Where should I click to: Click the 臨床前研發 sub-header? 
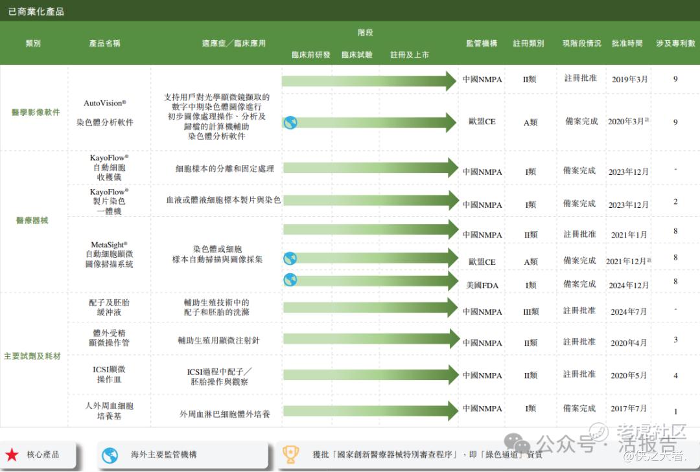point(310,55)
